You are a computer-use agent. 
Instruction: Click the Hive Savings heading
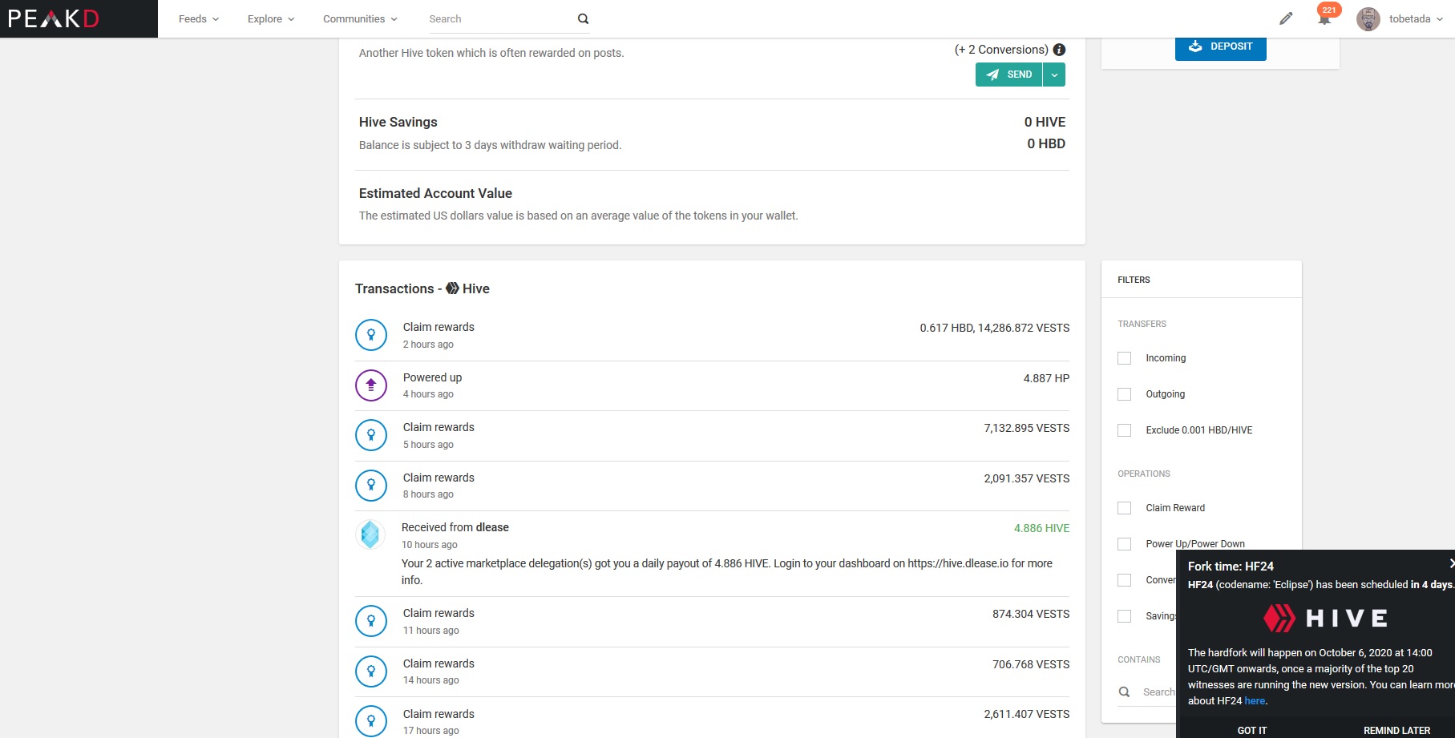pos(398,122)
